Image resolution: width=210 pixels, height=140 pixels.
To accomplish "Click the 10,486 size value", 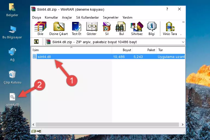I will [119, 57].
